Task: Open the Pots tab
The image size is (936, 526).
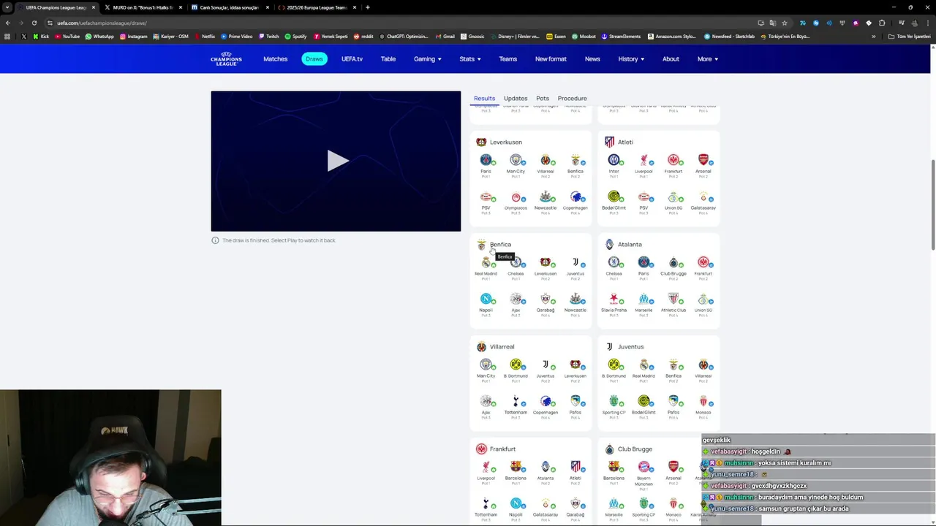Action: tap(543, 98)
